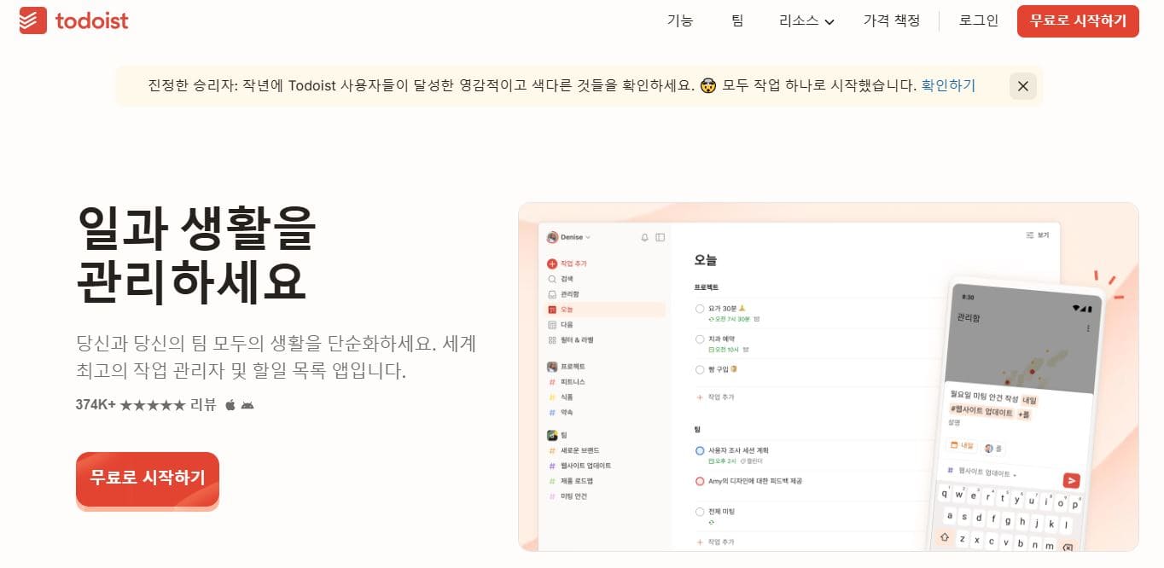Click the 로그인 link
Viewport: 1164px width, 568px height.
979,20
